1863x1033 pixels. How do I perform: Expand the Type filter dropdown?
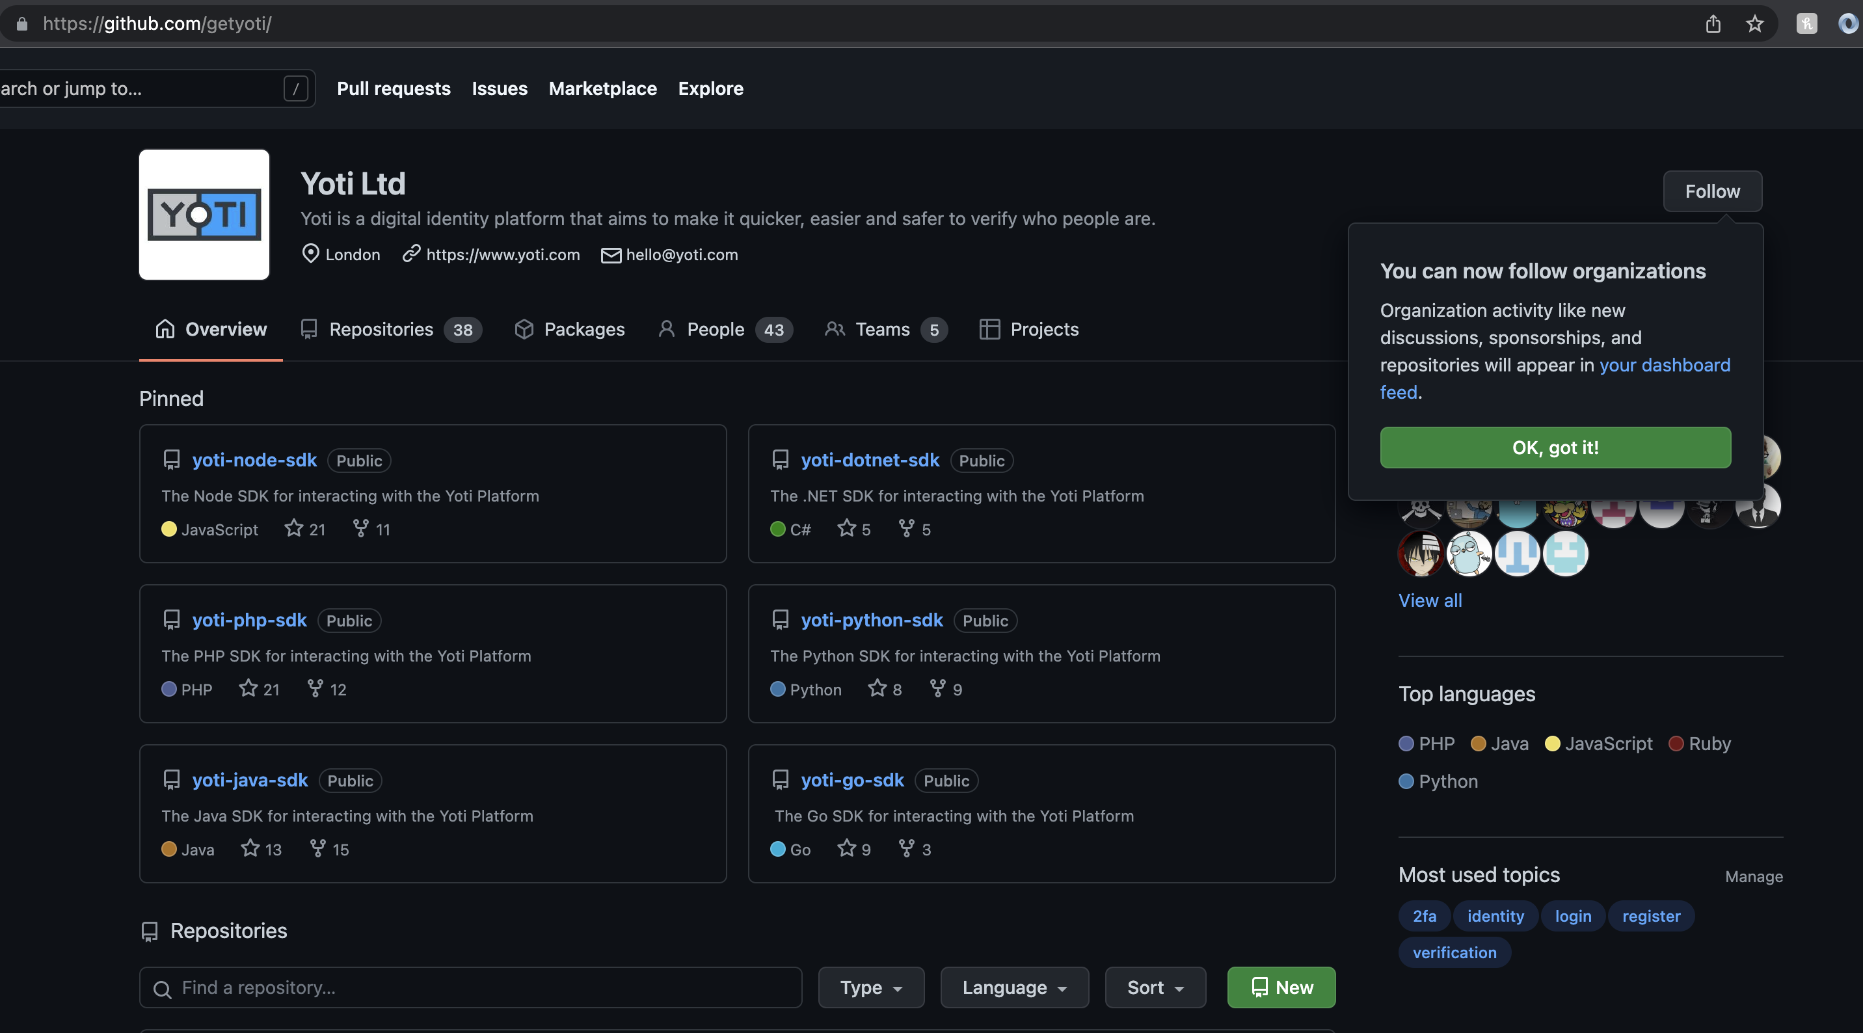[871, 987]
